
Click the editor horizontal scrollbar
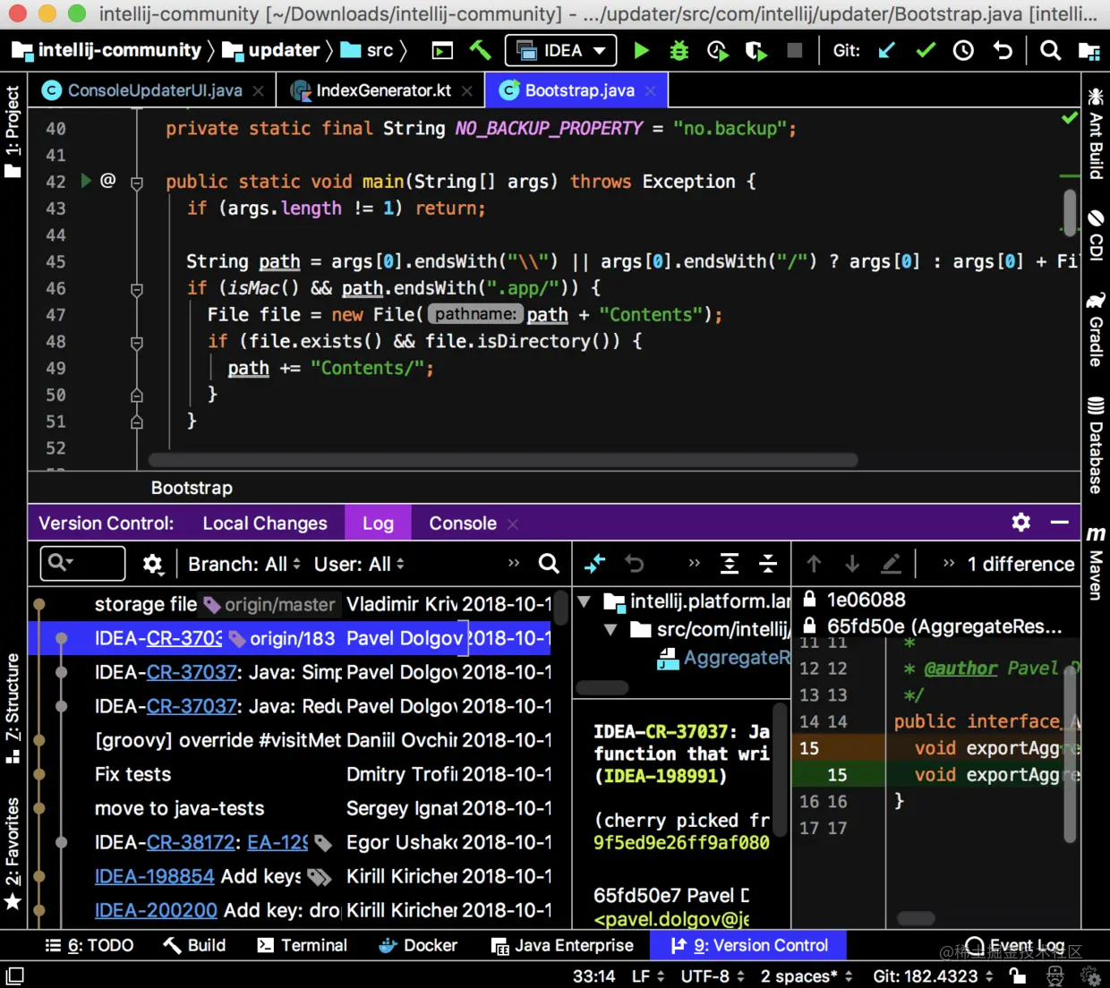pos(503,460)
